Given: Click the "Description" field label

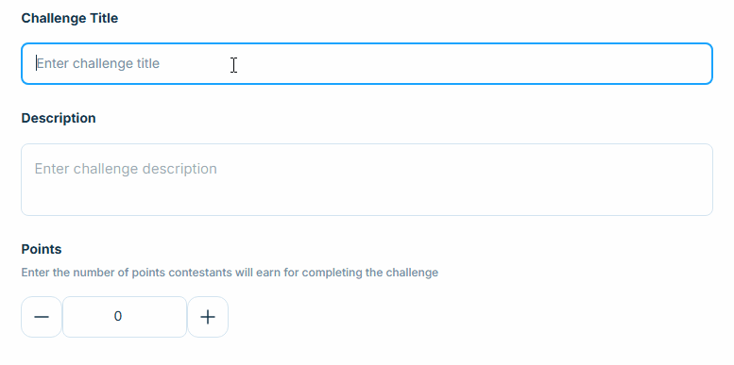Looking at the screenshot, I should 59,118.
